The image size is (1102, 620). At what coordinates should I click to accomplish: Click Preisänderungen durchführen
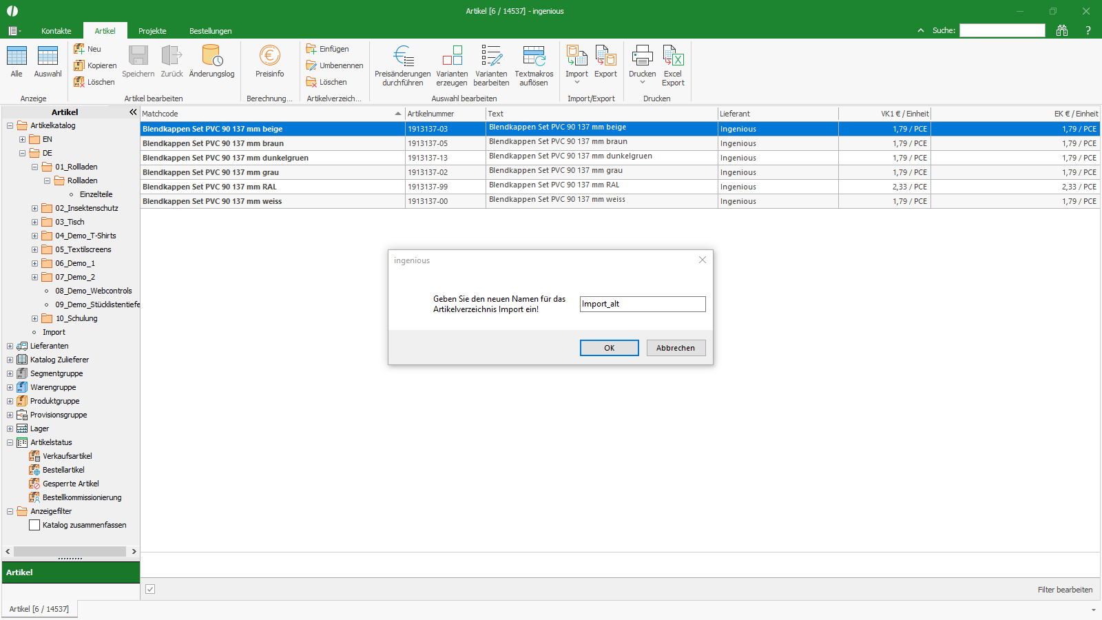click(x=403, y=66)
